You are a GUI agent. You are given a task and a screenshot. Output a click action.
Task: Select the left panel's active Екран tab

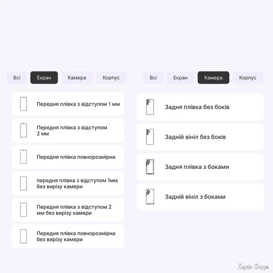point(44,78)
